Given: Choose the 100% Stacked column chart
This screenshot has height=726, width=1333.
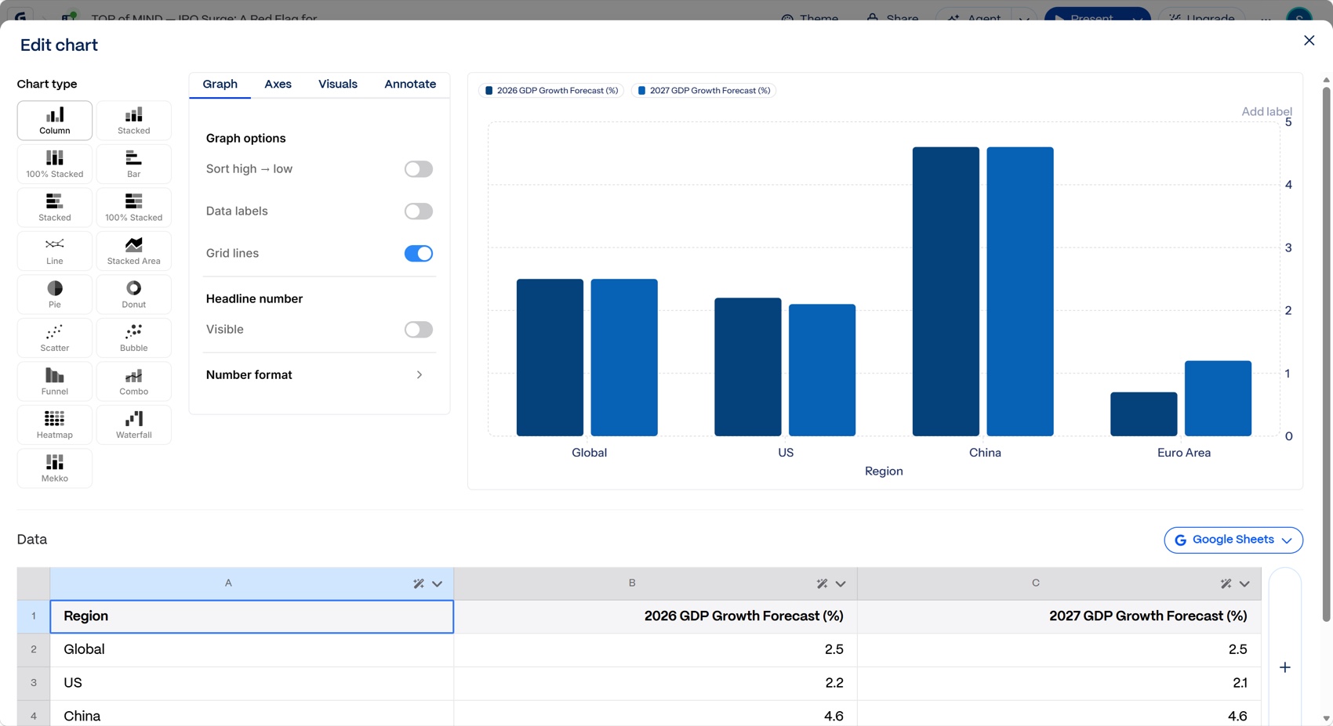Looking at the screenshot, I should pos(55,164).
